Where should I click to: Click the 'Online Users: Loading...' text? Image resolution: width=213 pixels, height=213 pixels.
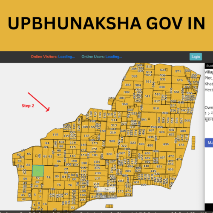pyautogui.click(x=102, y=57)
